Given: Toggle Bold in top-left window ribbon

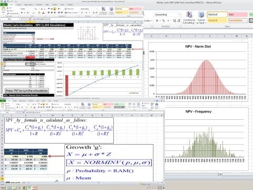Looking at the screenshot, I should (22, 13).
